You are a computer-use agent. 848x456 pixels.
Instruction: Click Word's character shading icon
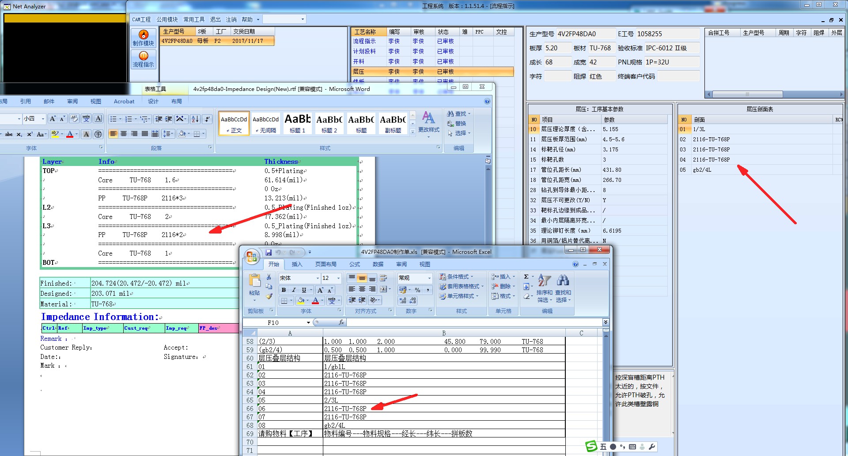(87, 134)
